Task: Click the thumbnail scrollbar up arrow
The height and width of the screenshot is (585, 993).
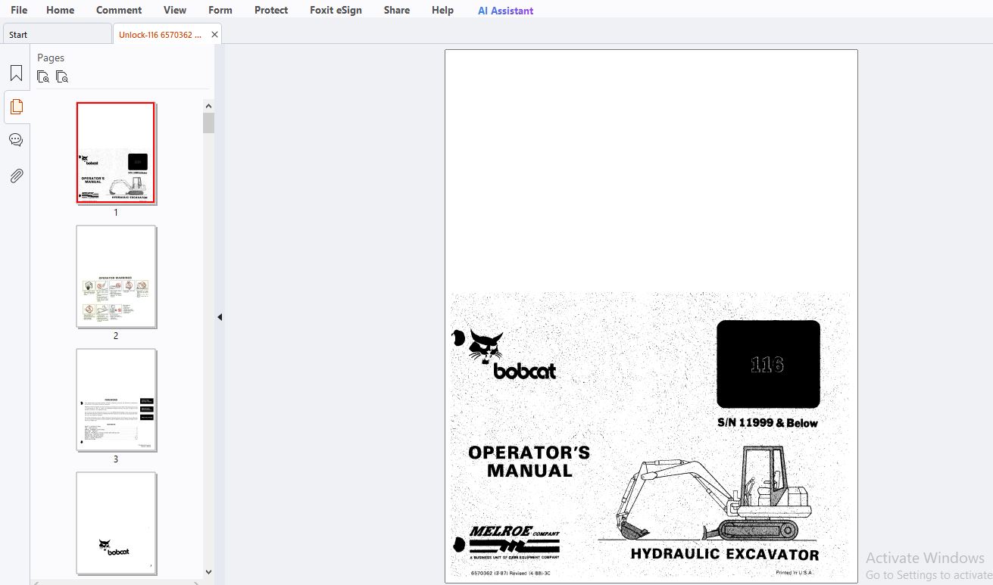Action: [x=209, y=105]
